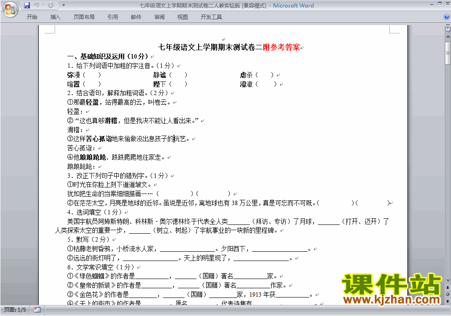Viewport: 451px width, 316px height.
Task: Toggle the ruler button above the scrollbar
Action: click(x=448, y=29)
